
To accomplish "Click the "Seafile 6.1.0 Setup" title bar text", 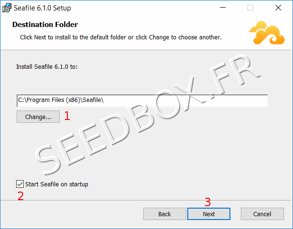I will pos(42,8).
